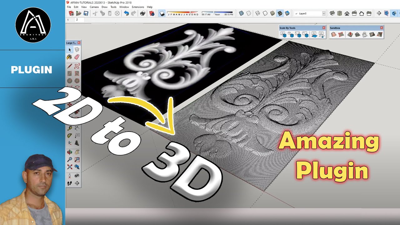The height and width of the screenshot is (225, 400).
Task: Switch to scene tab 1
Action: point(68,20)
